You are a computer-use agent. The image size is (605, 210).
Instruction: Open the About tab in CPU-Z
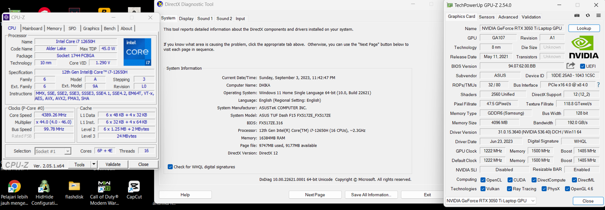click(126, 28)
